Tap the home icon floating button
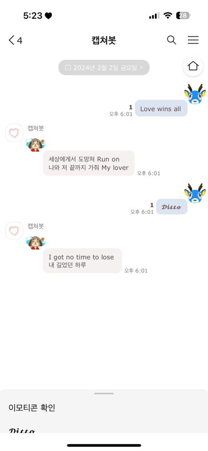The height and width of the screenshot is (451, 208). (x=193, y=66)
